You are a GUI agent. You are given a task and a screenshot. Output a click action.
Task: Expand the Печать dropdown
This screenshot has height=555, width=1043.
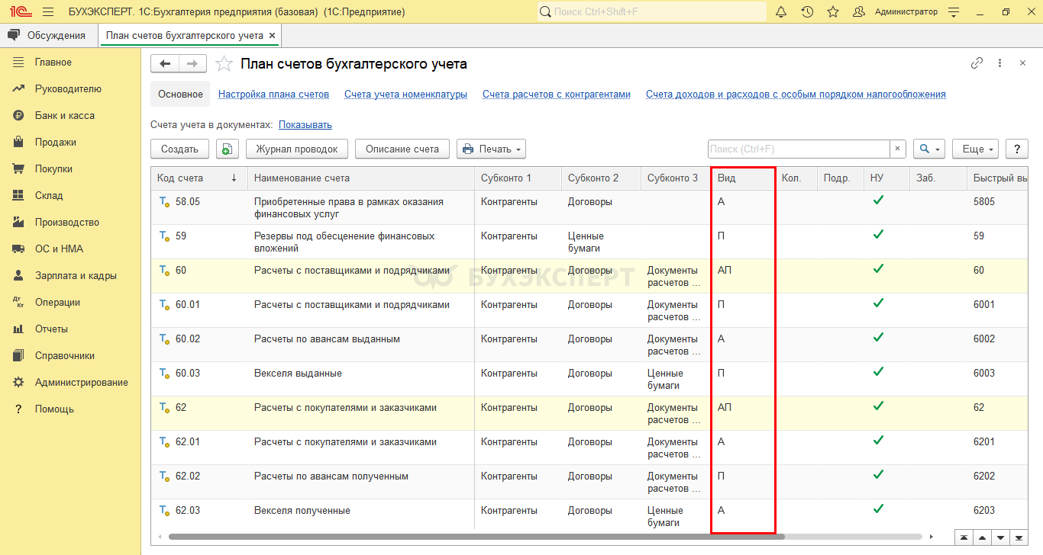(491, 149)
